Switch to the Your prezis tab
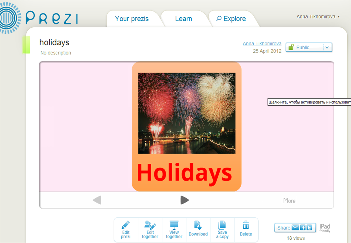 132,19
